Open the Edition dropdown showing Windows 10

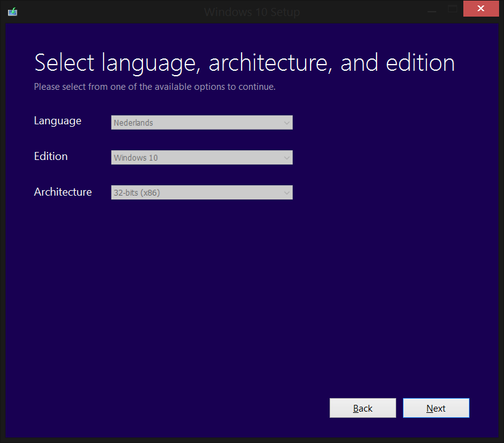pos(202,158)
